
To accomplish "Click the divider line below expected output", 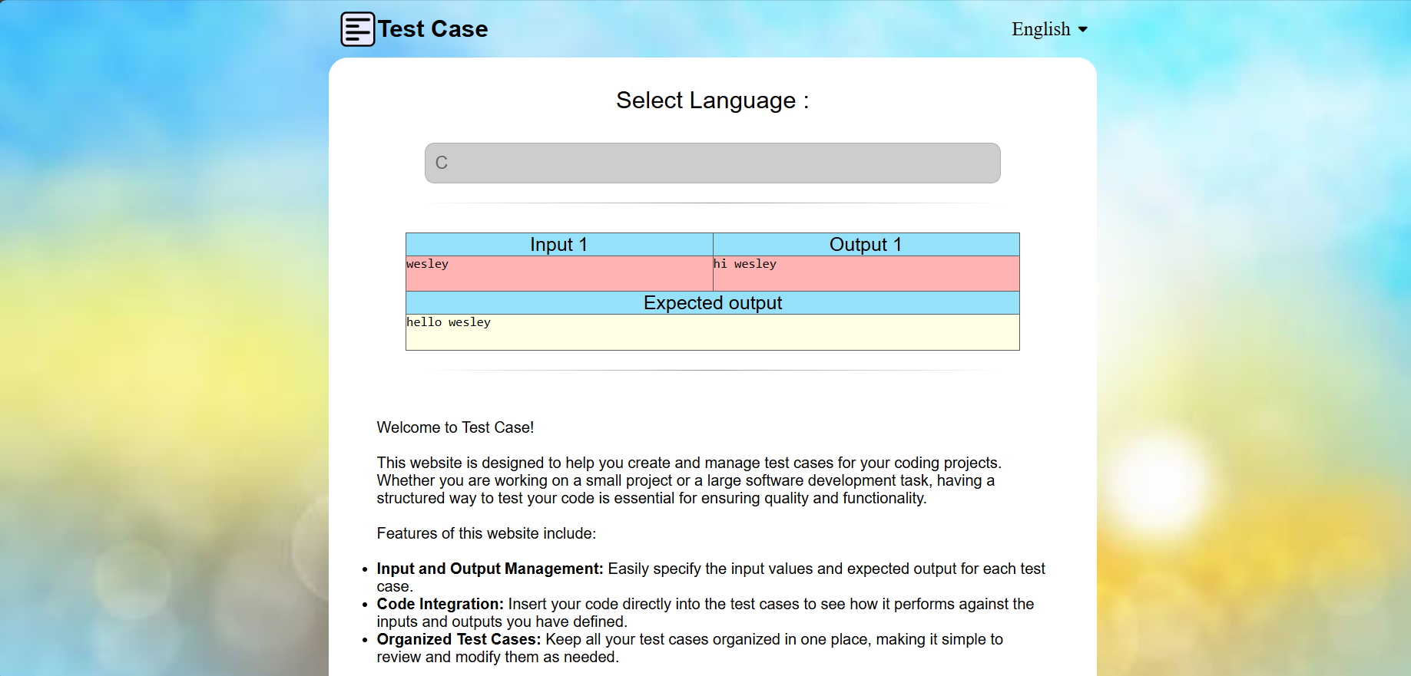I will pyautogui.click(x=712, y=371).
